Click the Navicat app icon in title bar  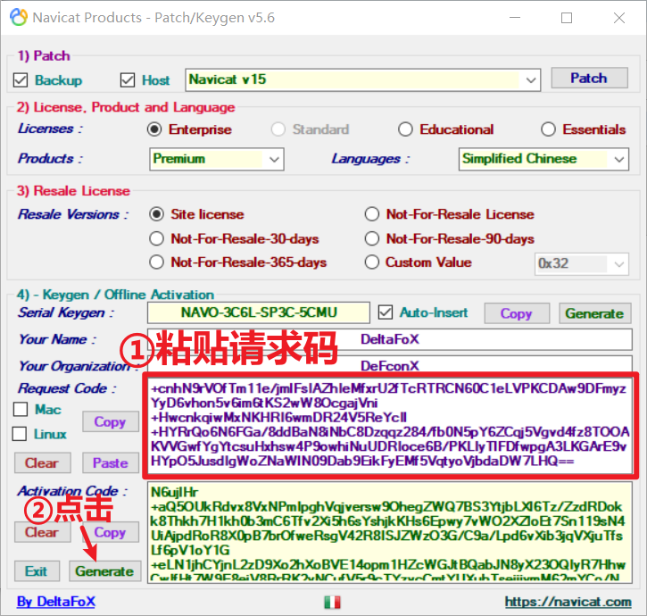[x=19, y=17]
